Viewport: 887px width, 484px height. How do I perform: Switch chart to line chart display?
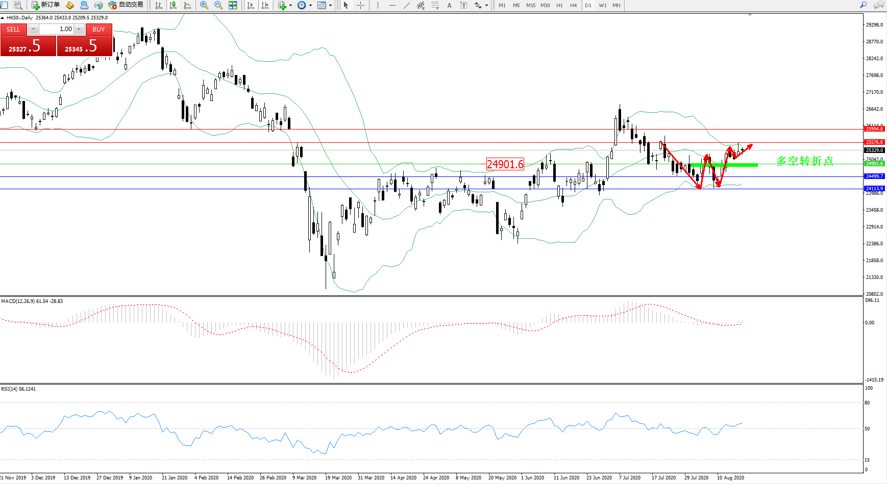coord(187,5)
